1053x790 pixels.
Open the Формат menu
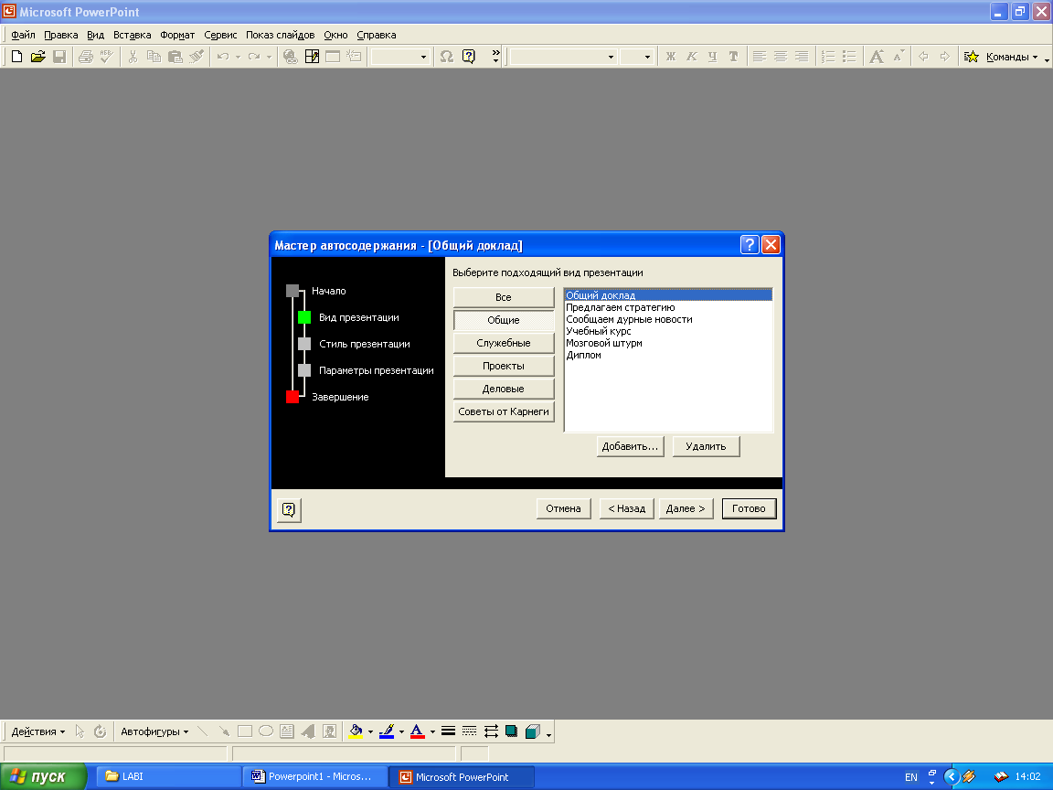177,35
